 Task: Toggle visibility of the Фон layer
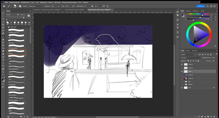click(x=182, y=88)
